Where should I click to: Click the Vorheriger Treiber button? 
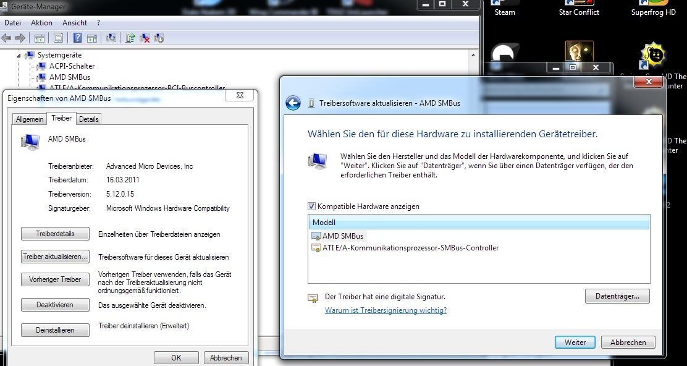pos(55,279)
